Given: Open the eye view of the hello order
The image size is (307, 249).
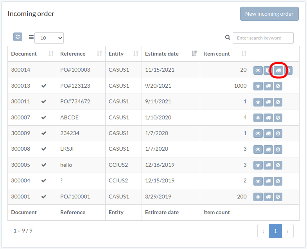Looking at the screenshot, I should click(258, 165).
